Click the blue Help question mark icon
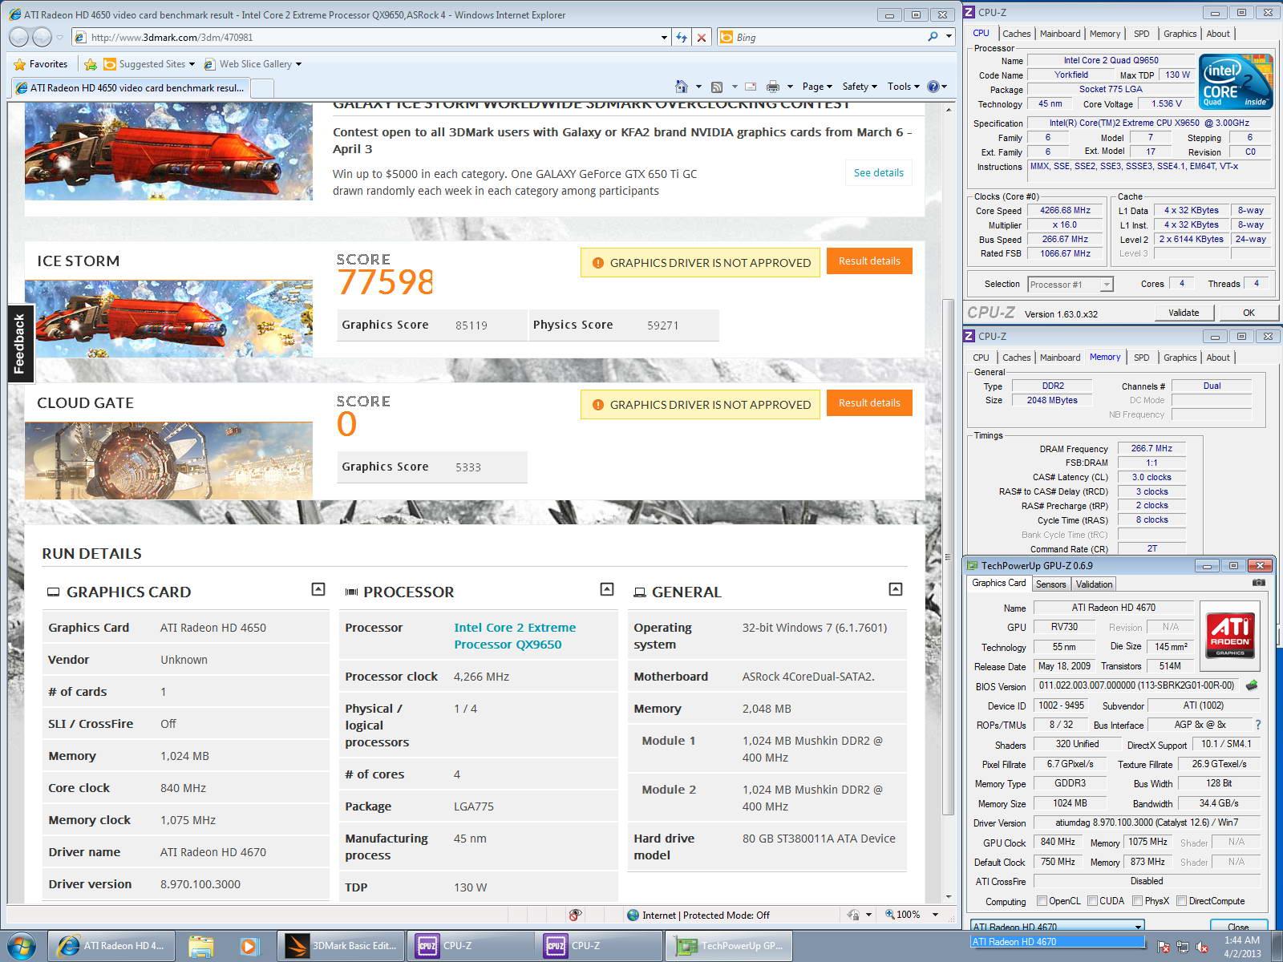Screen dimensions: 1283x962 pyautogui.click(x=933, y=87)
